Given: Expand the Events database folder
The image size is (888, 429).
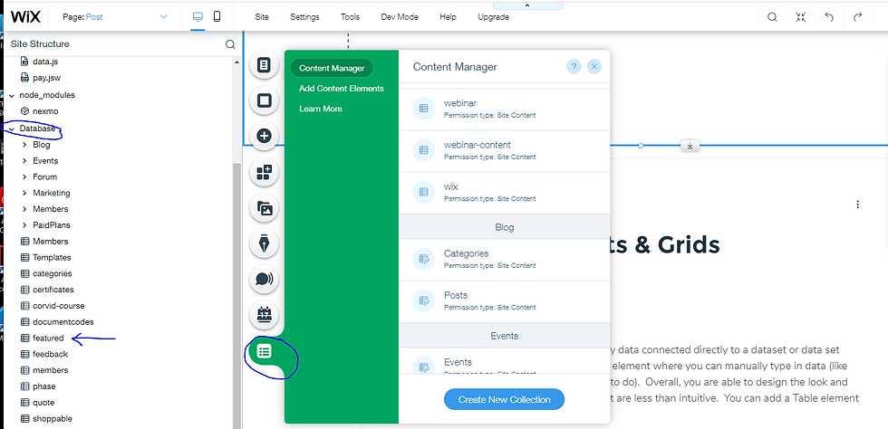Looking at the screenshot, I should (24, 161).
